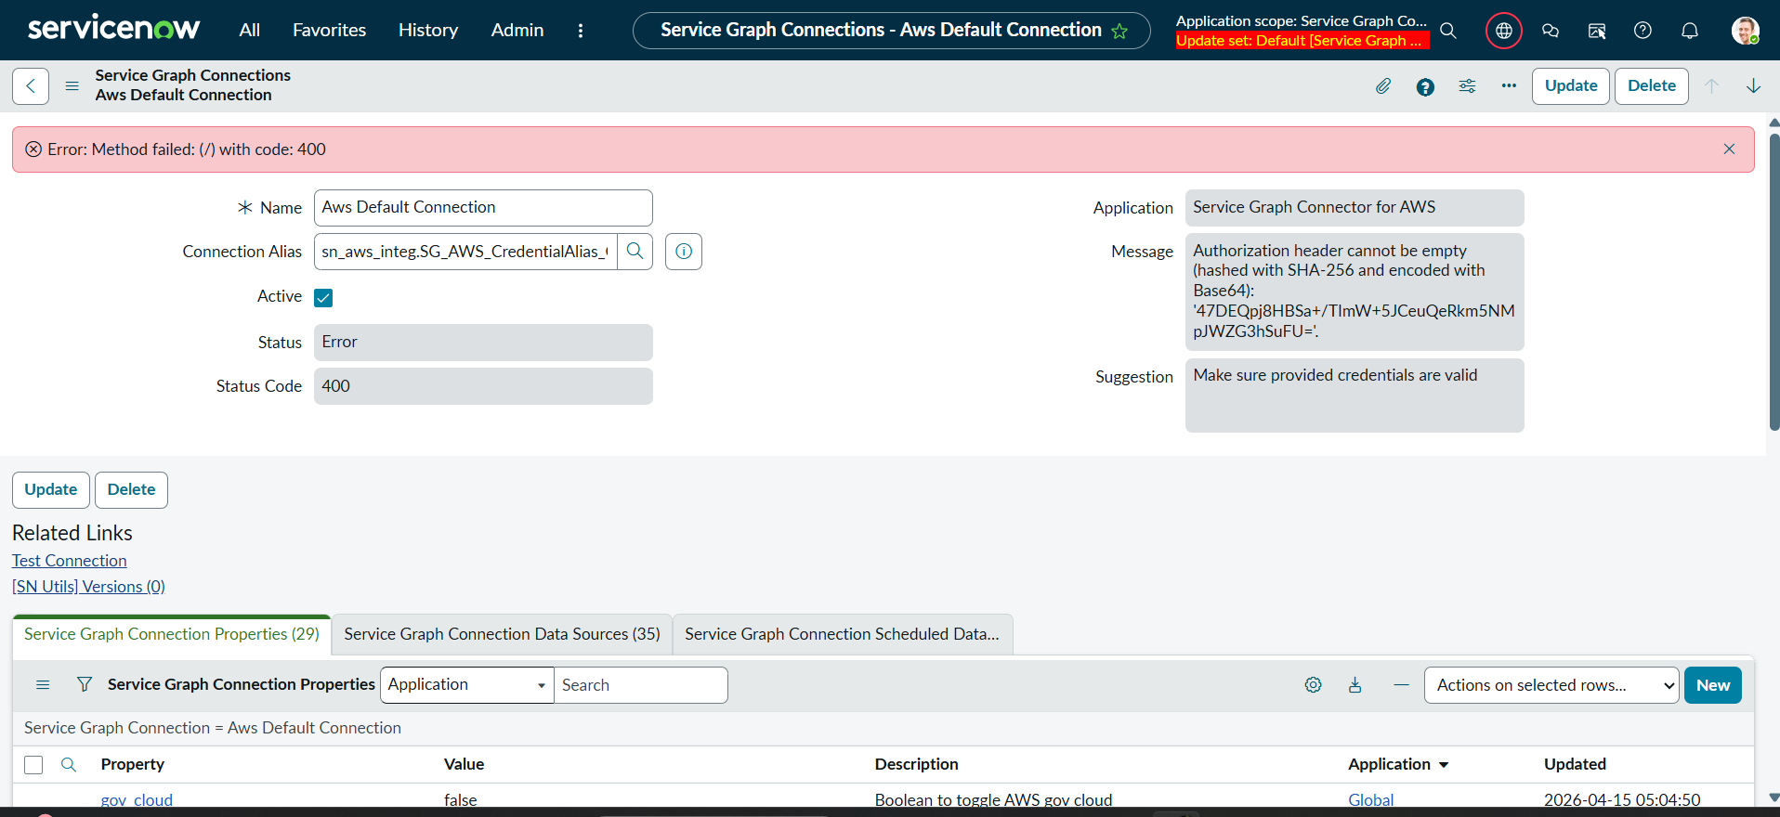The width and height of the screenshot is (1780, 817).
Task: Click the list Search input field
Action: click(641, 685)
